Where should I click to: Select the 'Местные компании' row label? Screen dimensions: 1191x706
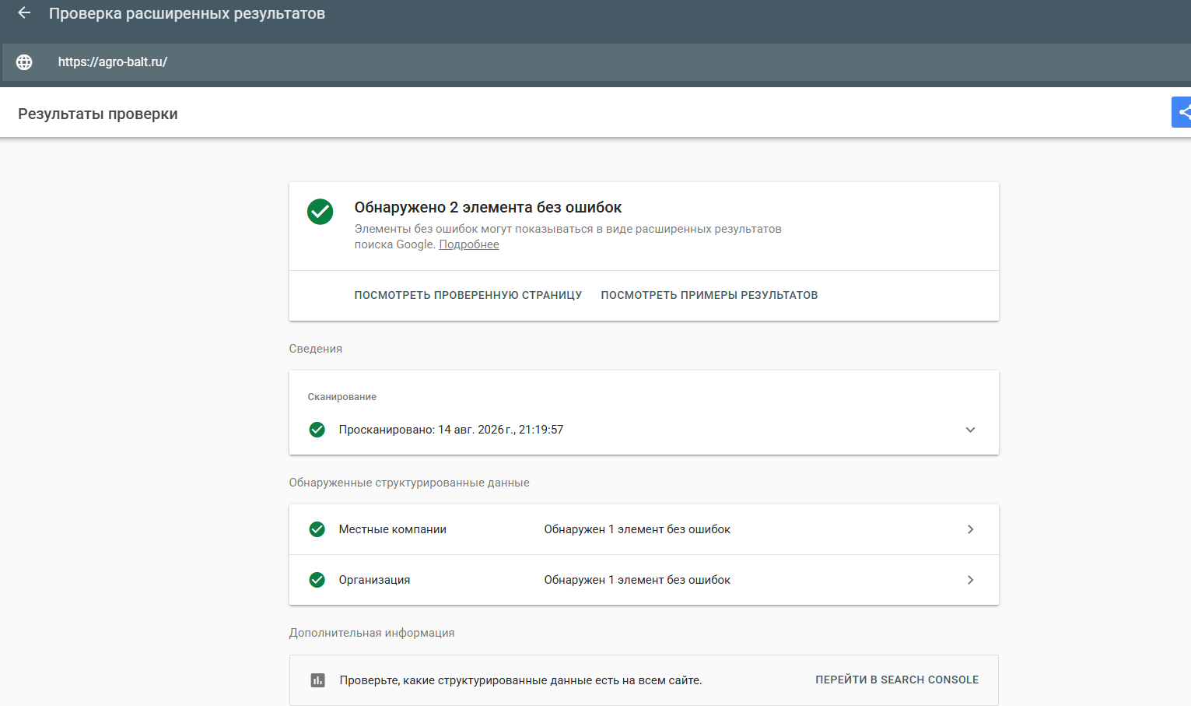(393, 529)
